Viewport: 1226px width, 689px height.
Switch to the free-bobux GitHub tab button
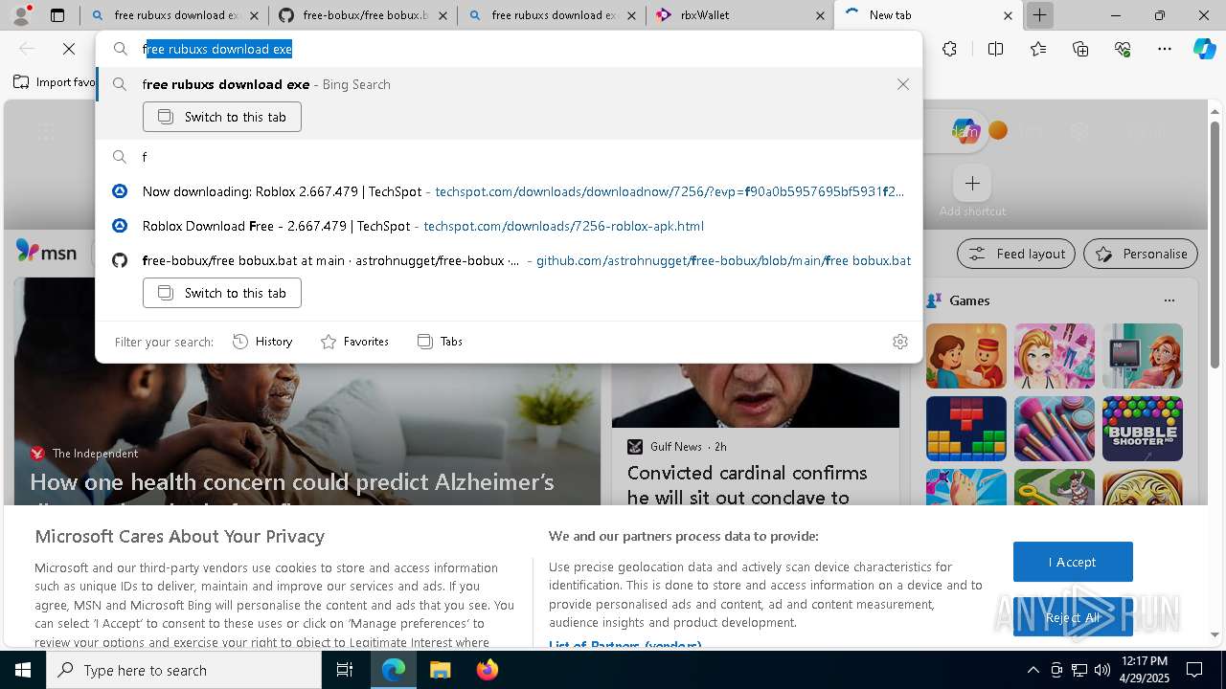(222, 293)
